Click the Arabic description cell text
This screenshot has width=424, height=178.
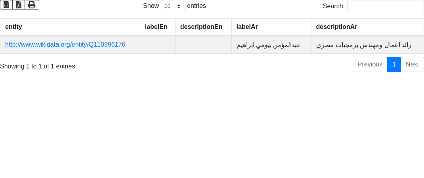click(363, 45)
